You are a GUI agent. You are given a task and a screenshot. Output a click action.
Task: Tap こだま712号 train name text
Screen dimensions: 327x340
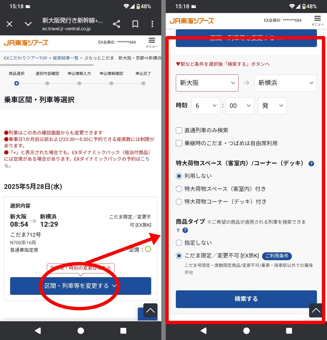click(x=26, y=235)
